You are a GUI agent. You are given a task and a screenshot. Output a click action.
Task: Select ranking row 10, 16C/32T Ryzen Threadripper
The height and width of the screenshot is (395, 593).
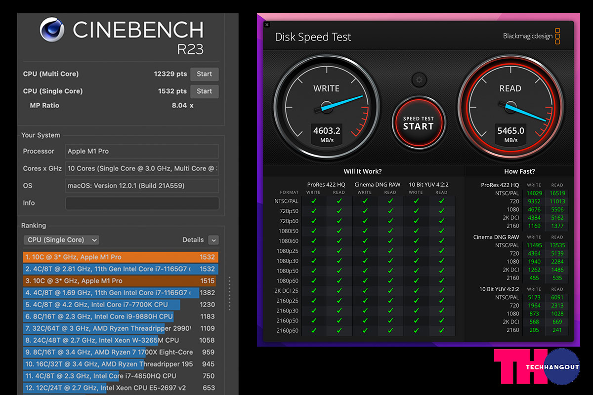pyautogui.click(x=121, y=364)
